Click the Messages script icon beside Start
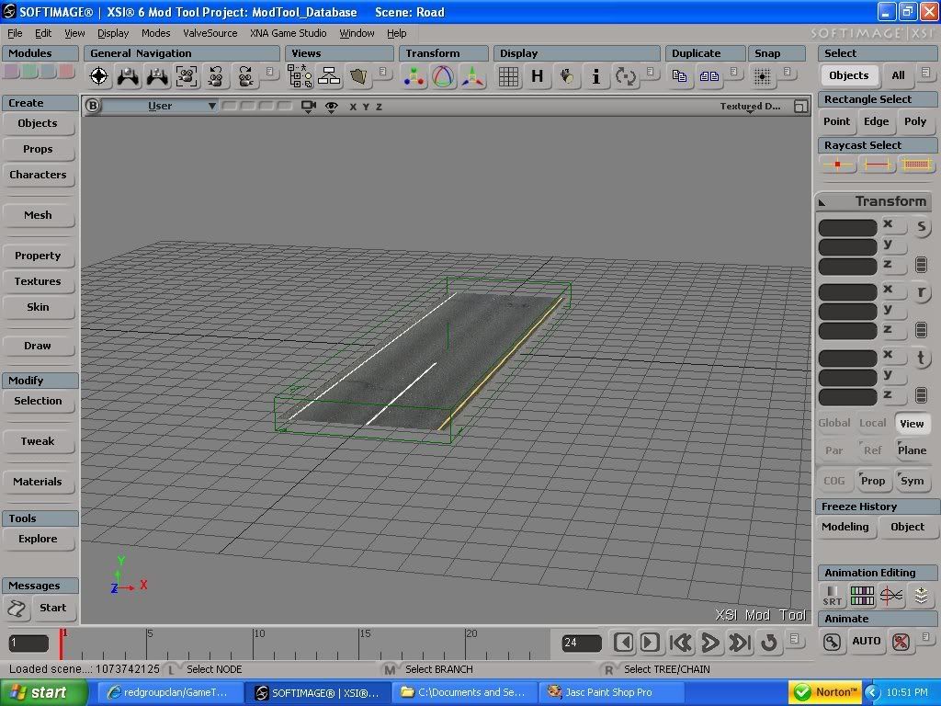The width and height of the screenshot is (941, 706). tap(17, 609)
